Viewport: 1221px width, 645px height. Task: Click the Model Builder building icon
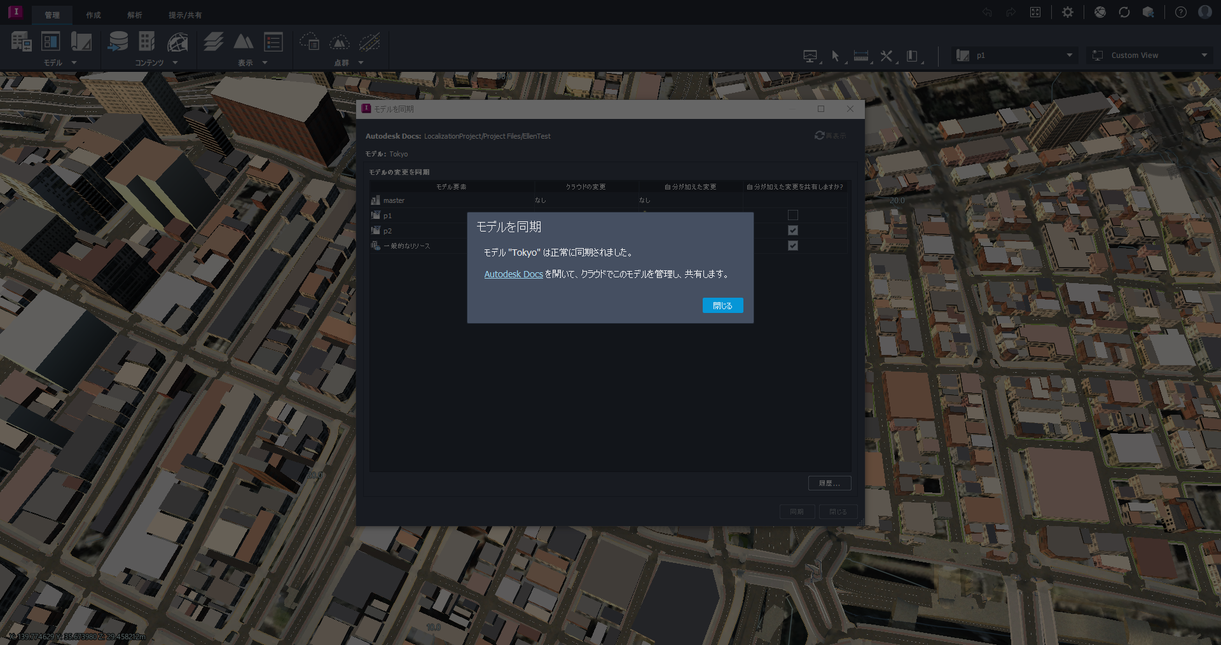coord(21,42)
